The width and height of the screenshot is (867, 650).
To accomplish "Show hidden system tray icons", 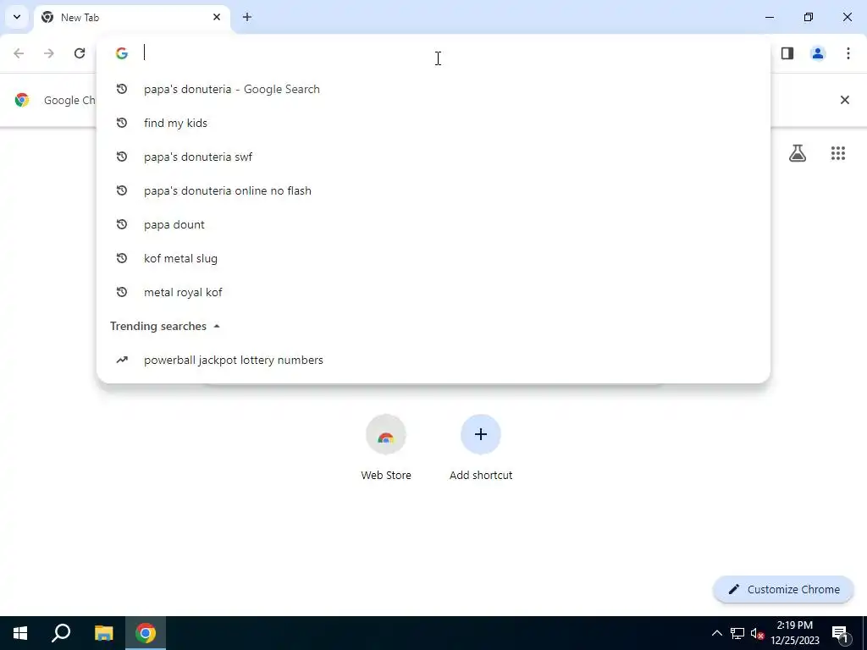I will (x=716, y=633).
